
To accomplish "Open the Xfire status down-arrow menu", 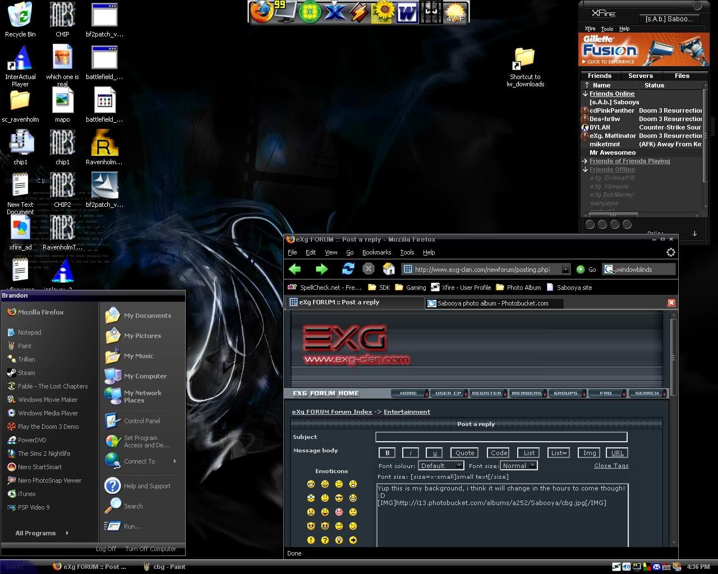I will pos(694,233).
